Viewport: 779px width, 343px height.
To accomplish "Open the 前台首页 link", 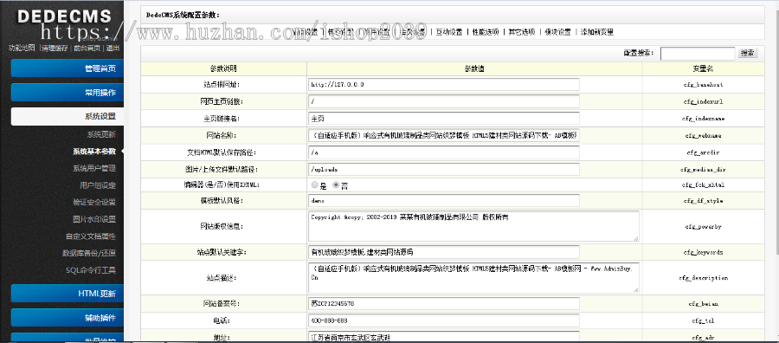I will (87, 49).
